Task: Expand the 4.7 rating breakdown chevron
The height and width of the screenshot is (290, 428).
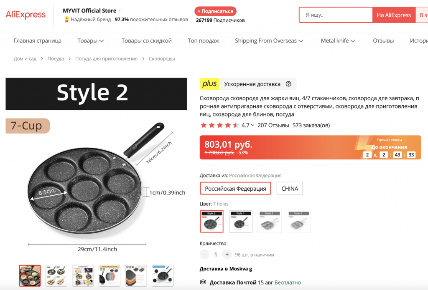Action: coord(252,125)
